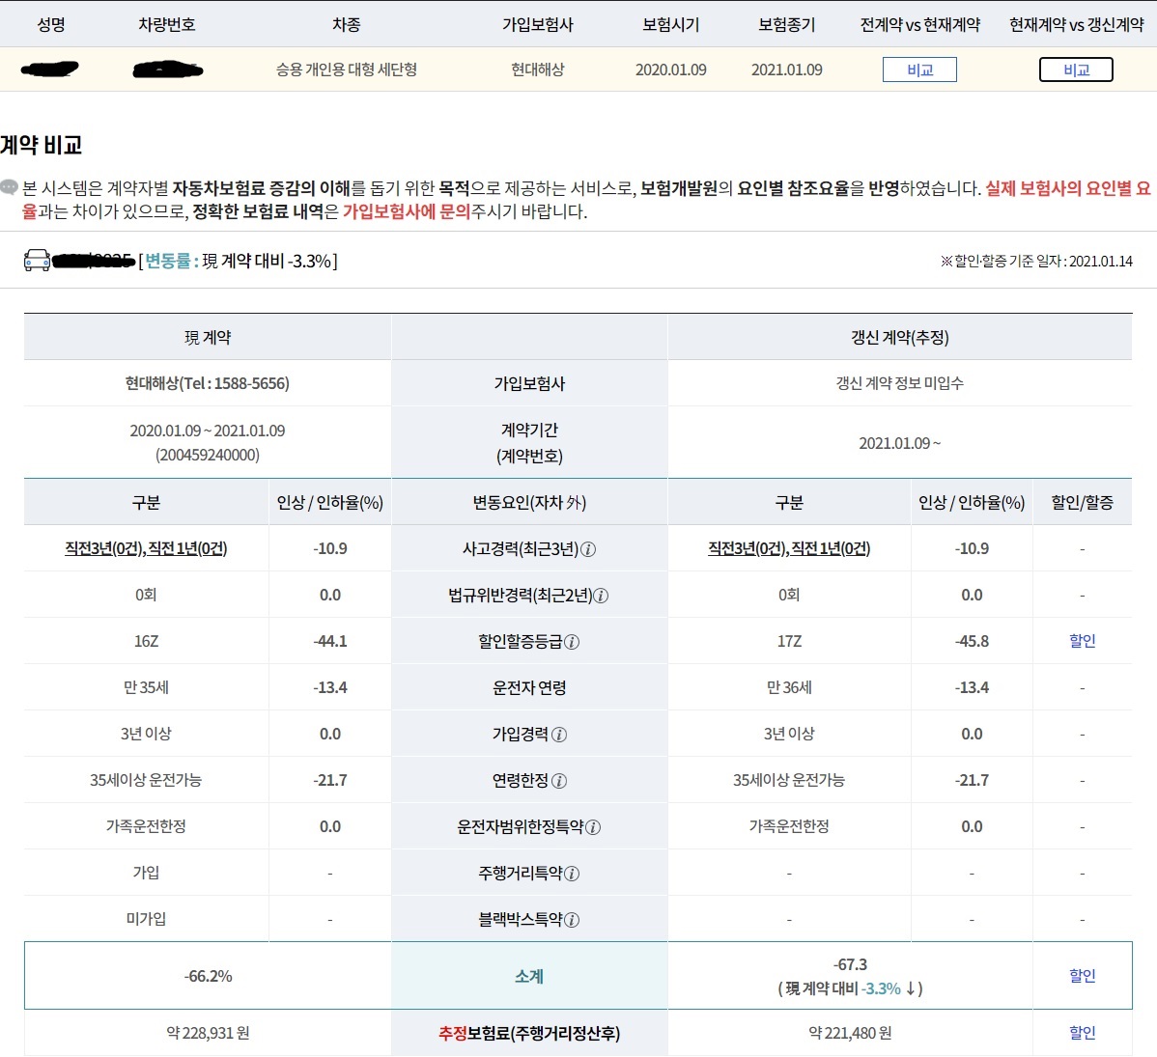Click the speech bubble notice icon
This screenshot has height=1057, width=1157.
coord(10,187)
